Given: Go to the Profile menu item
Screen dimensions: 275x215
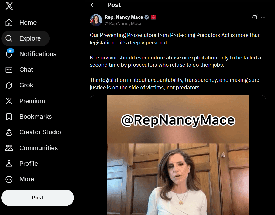Looking at the screenshot, I should click(x=21, y=164).
